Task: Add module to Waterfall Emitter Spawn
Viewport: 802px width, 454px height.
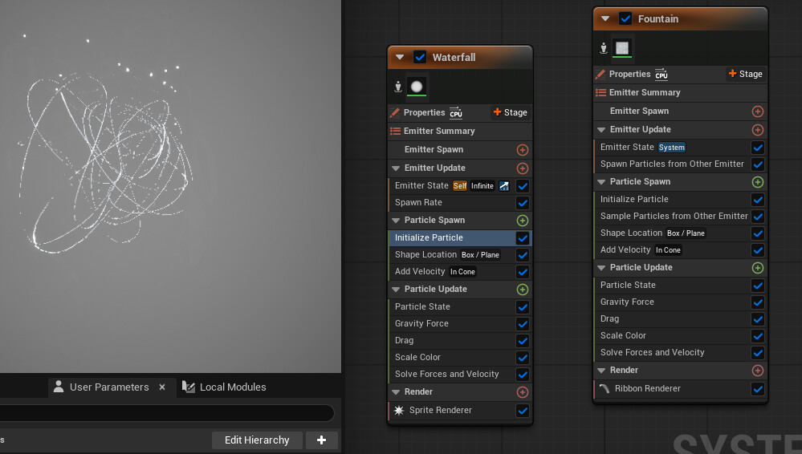Action: pyautogui.click(x=522, y=150)
